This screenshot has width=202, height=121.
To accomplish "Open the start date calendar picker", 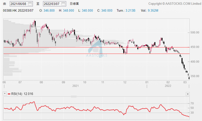I will 30,4.
